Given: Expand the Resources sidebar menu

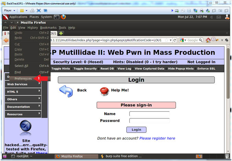Looking at the screenshot, I should [x=23, y=114].
